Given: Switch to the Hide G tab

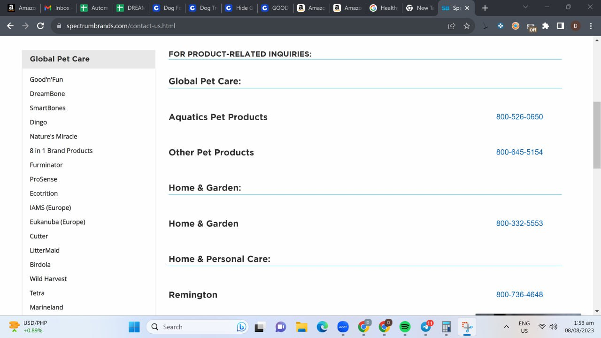Looking at the screenshot, I should (x=239, y=8).
